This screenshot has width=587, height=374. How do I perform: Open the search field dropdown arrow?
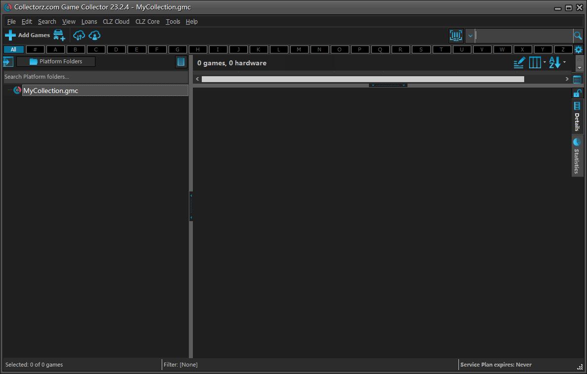click(470, 36)
